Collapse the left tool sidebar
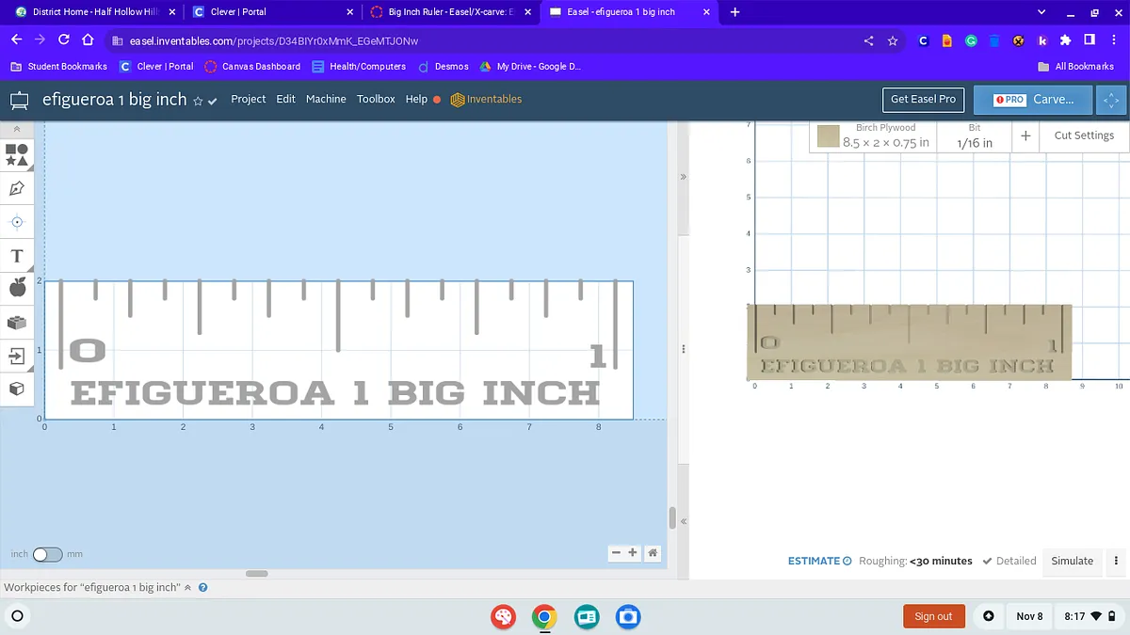This screenshot has height=635, width=1130. pos(17,129)
